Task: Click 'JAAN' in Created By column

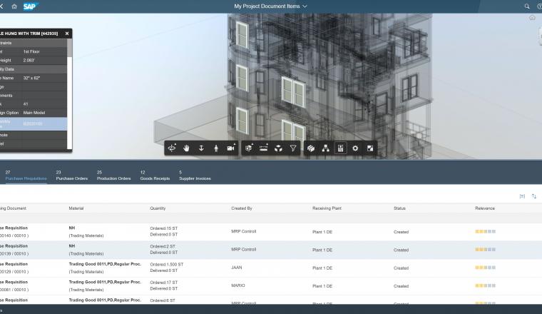Action: (x=237, y=268)
